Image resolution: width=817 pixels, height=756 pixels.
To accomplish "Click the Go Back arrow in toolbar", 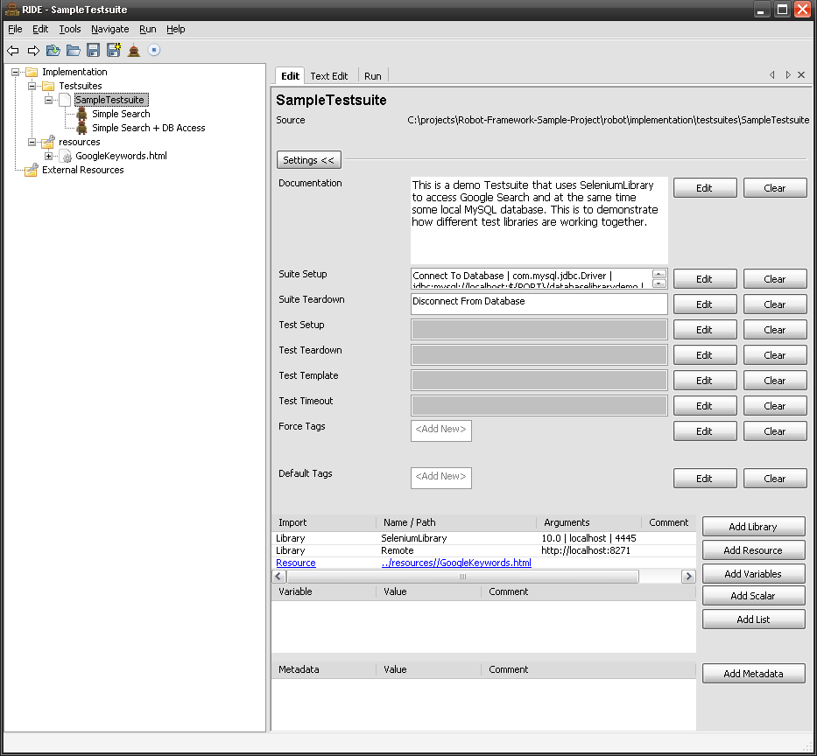I will pos(13,51).
